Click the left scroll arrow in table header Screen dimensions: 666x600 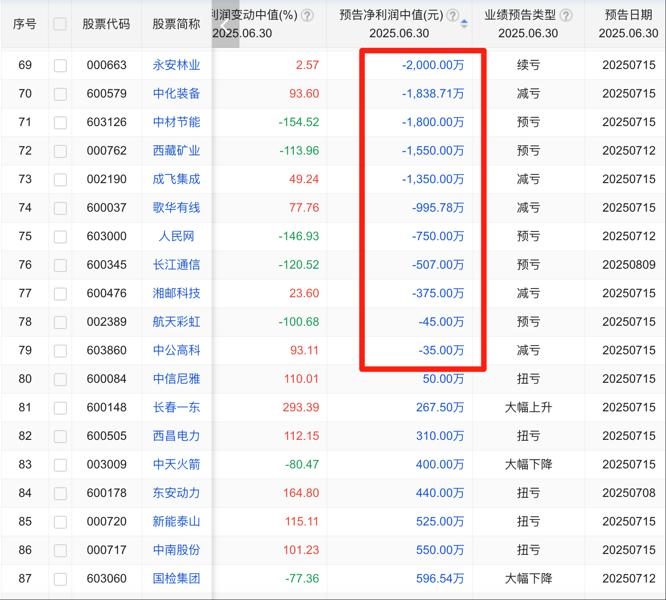point(225,25)
